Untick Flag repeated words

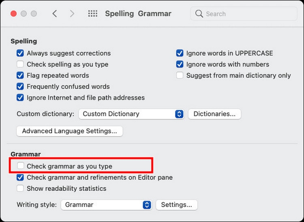[20, 75]
